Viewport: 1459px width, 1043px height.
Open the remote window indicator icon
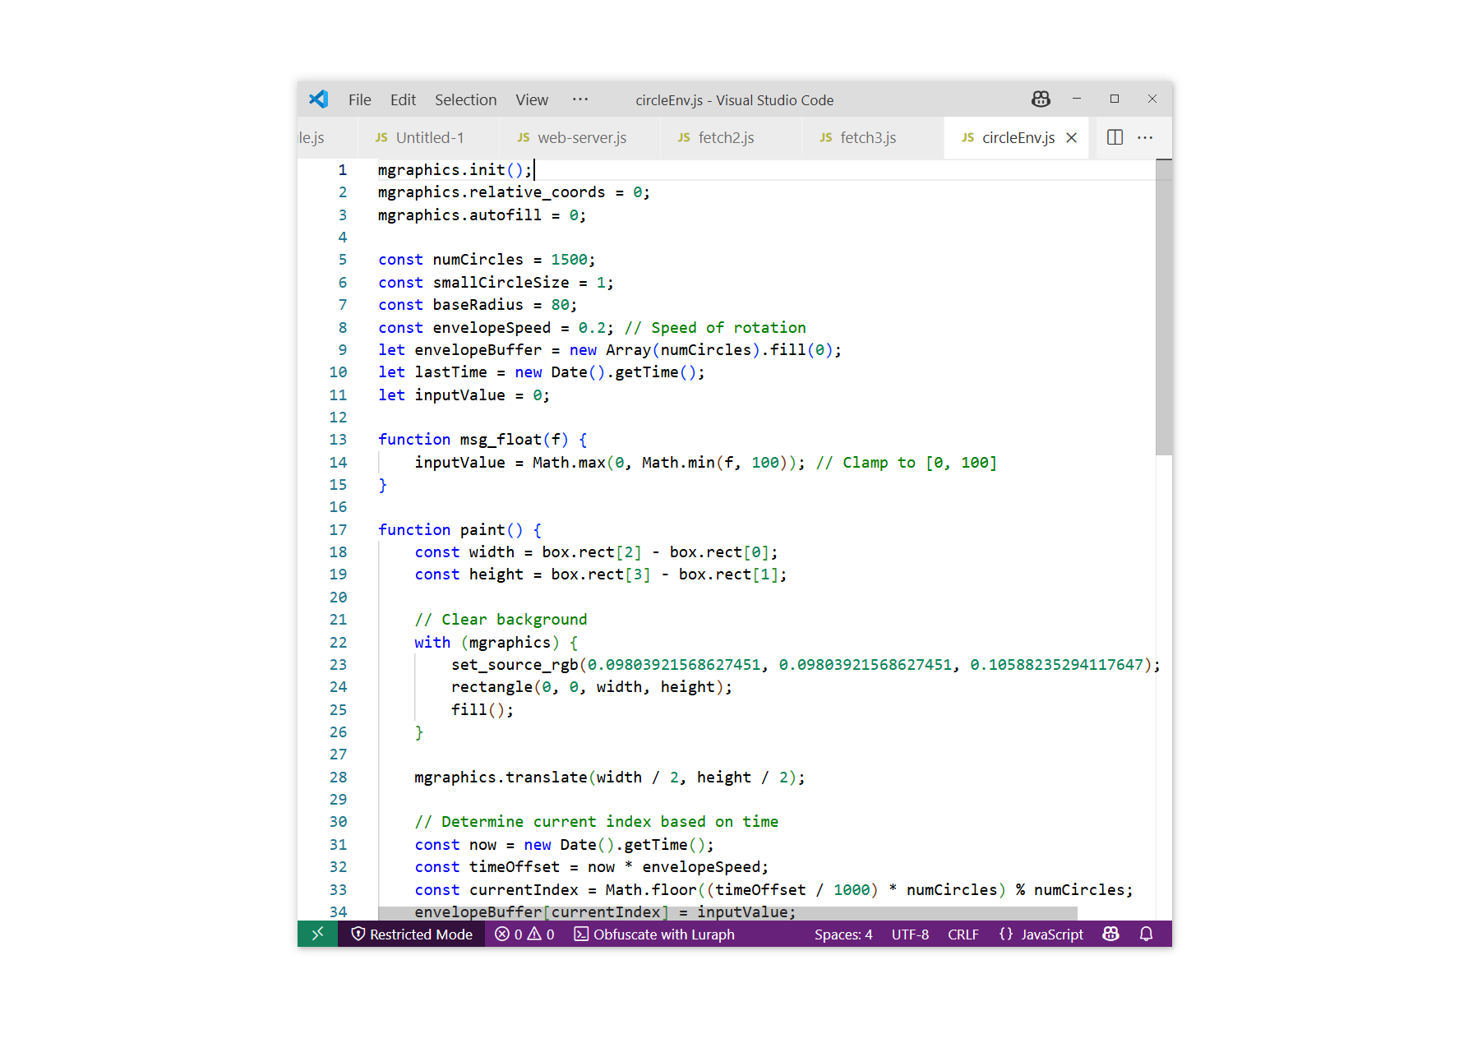(x=317, y=934)
